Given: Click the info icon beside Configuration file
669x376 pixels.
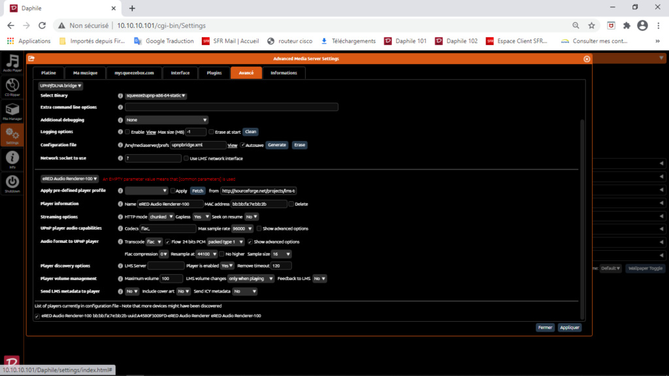Looking at the screenshot, I should click(x=120, y=146).
